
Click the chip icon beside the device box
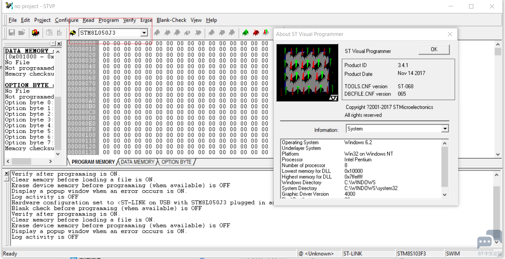pos(73,33)
